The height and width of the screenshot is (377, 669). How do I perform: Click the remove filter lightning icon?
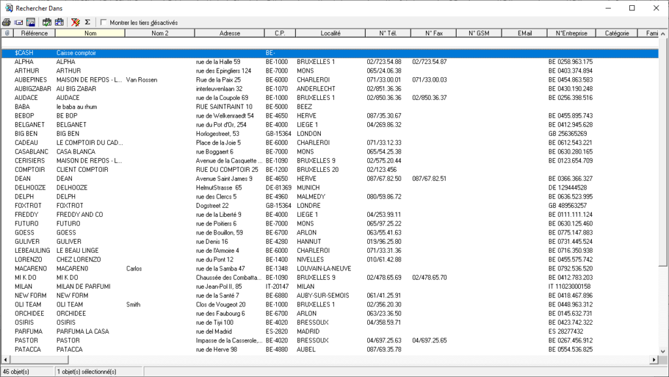click(x=76, y=22)
